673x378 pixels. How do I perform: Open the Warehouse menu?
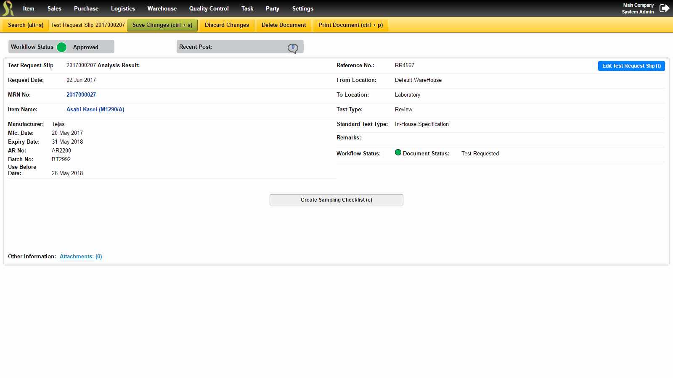click(x=162, y=8)
